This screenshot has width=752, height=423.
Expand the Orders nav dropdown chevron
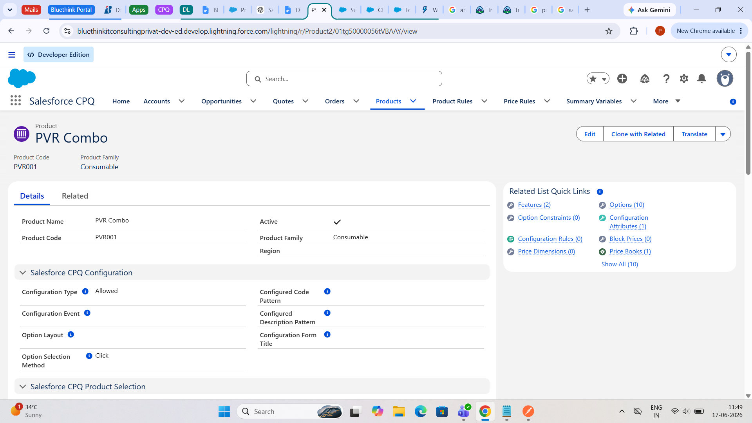[356, 101]
